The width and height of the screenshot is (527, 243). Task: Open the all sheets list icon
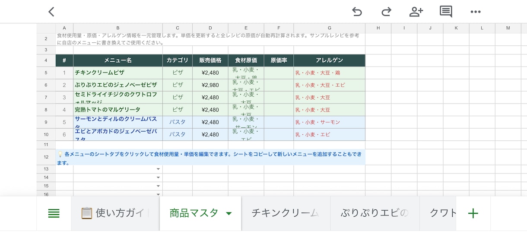click(54, 213)
